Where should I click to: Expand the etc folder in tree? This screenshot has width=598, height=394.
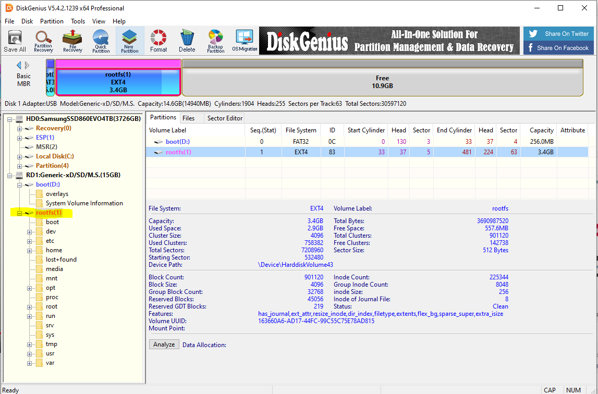tap(30, 241)
